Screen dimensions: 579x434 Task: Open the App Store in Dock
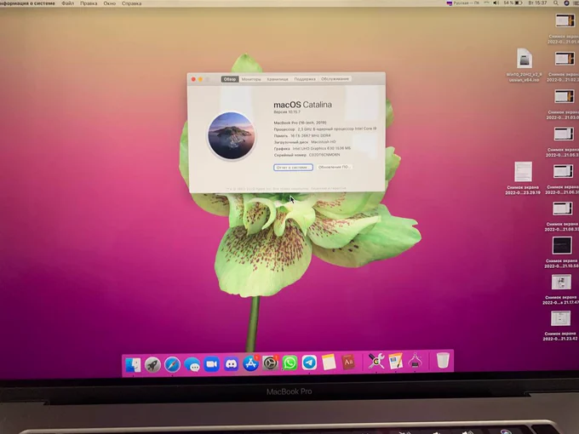point(250,364)
